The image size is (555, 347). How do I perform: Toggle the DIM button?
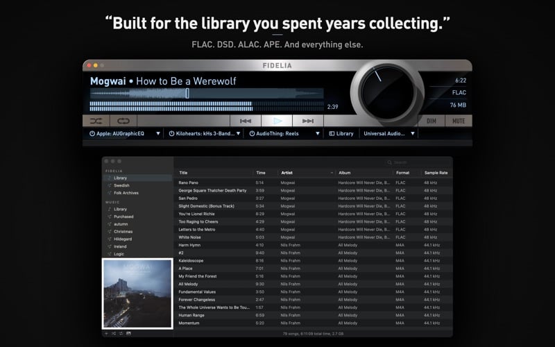[x=431, y=121]
